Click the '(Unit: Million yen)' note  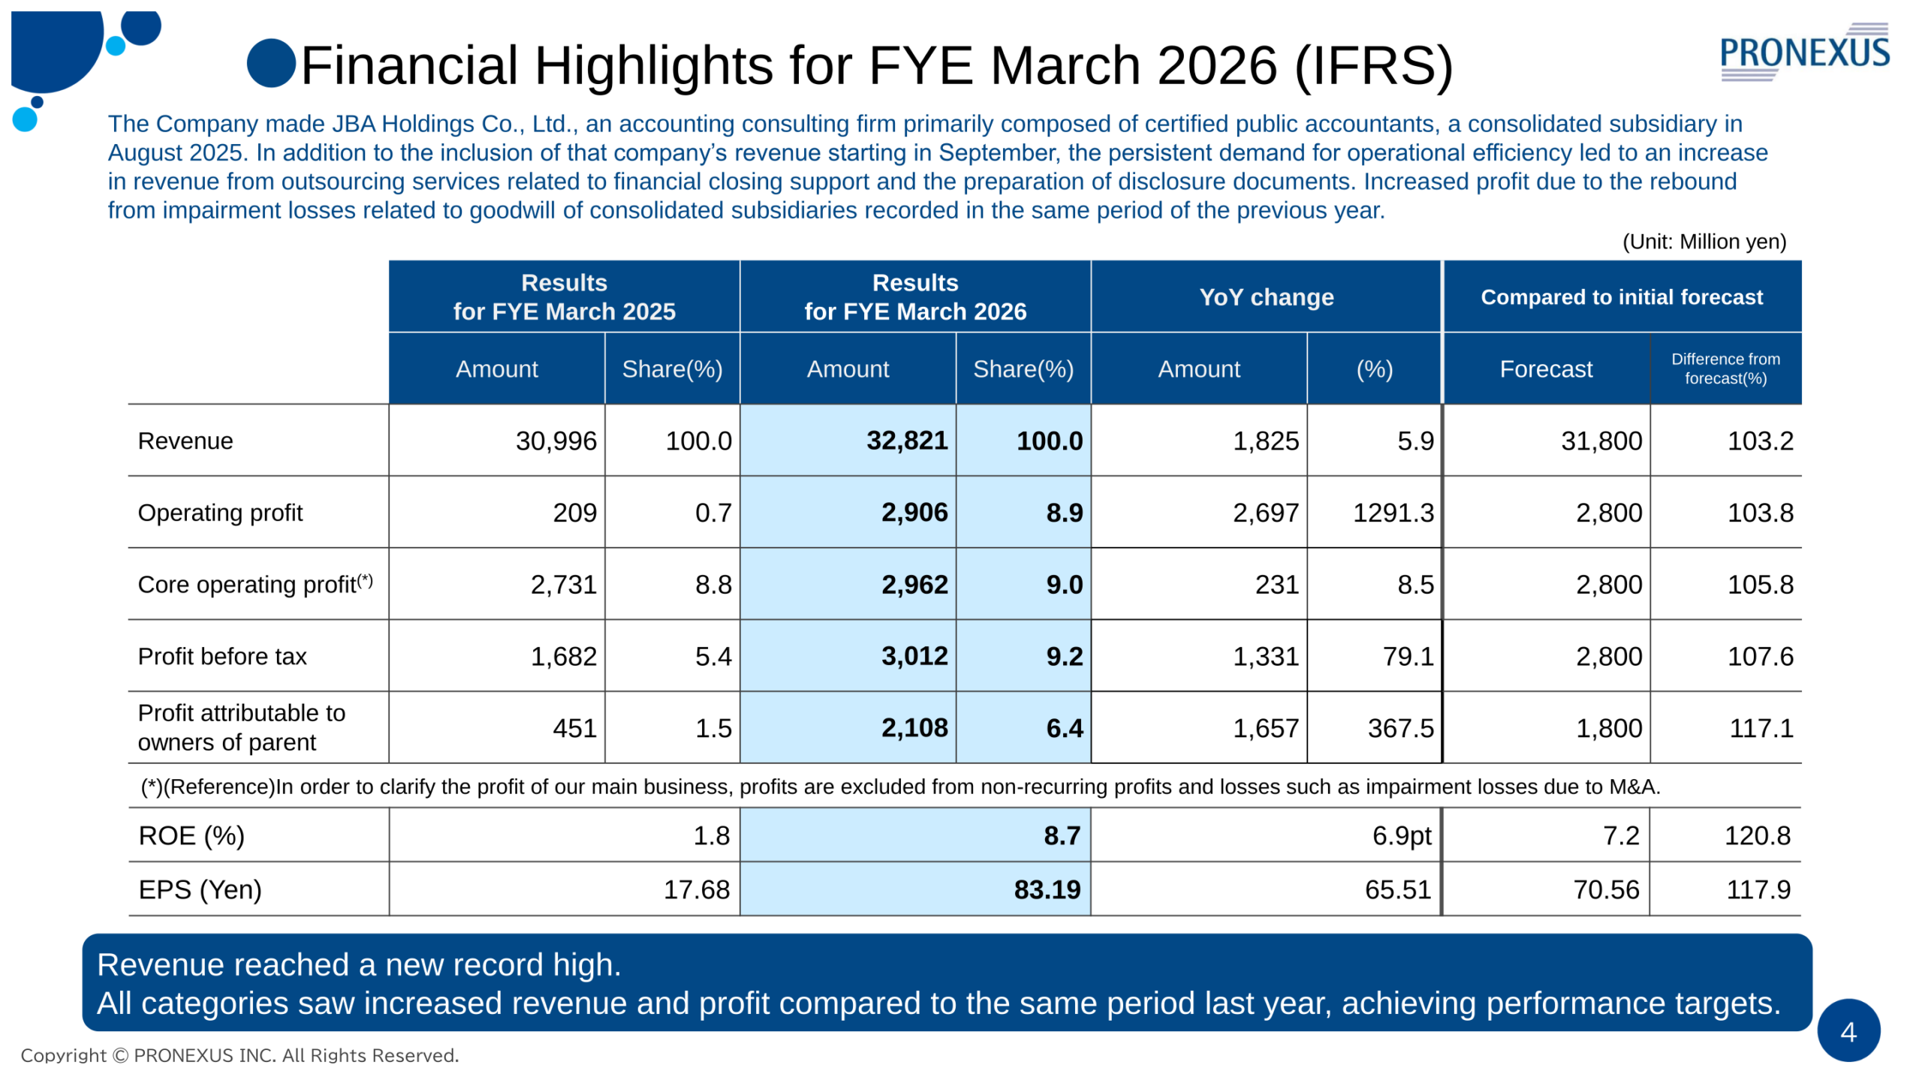point(1704,242)
